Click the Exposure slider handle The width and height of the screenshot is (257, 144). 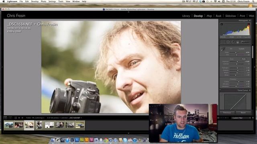(237, 62)
